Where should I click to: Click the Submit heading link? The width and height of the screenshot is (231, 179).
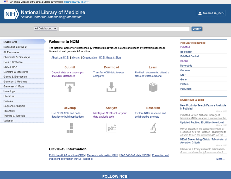point(70,67)
